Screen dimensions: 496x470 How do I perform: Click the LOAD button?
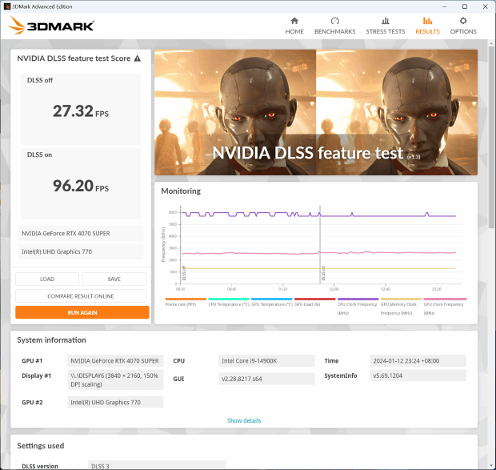point(47,279)
